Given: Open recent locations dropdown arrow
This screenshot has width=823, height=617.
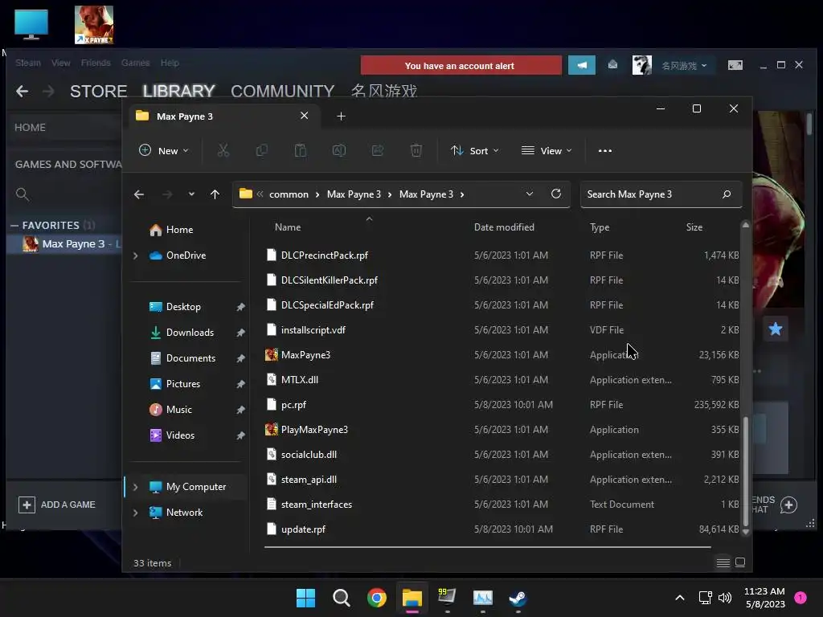Looking at the screenshot, I should point(191,194).
